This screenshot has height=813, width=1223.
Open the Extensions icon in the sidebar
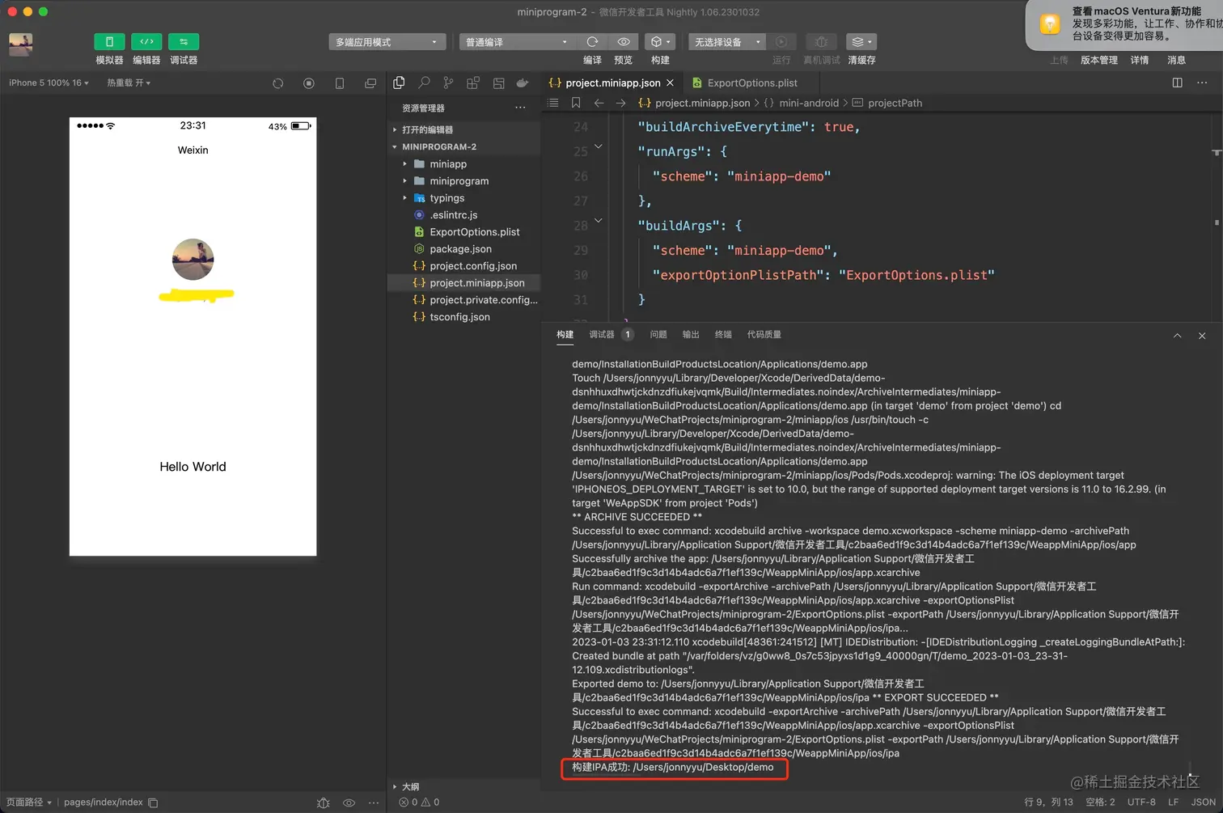point(473,83)
